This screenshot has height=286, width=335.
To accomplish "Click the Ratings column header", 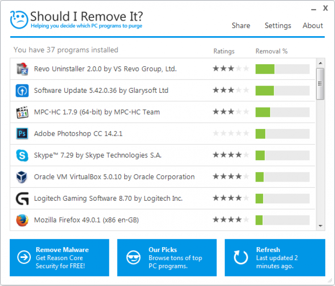I will (224, 51).
